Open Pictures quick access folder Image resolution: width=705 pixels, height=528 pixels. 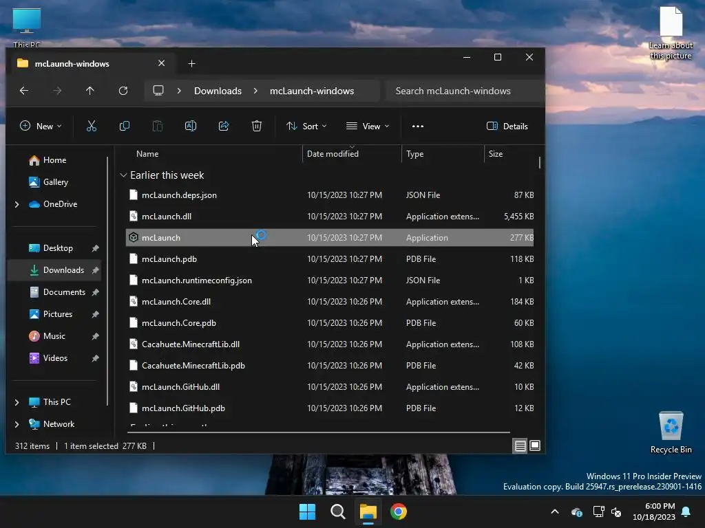[x=58, y=314]
